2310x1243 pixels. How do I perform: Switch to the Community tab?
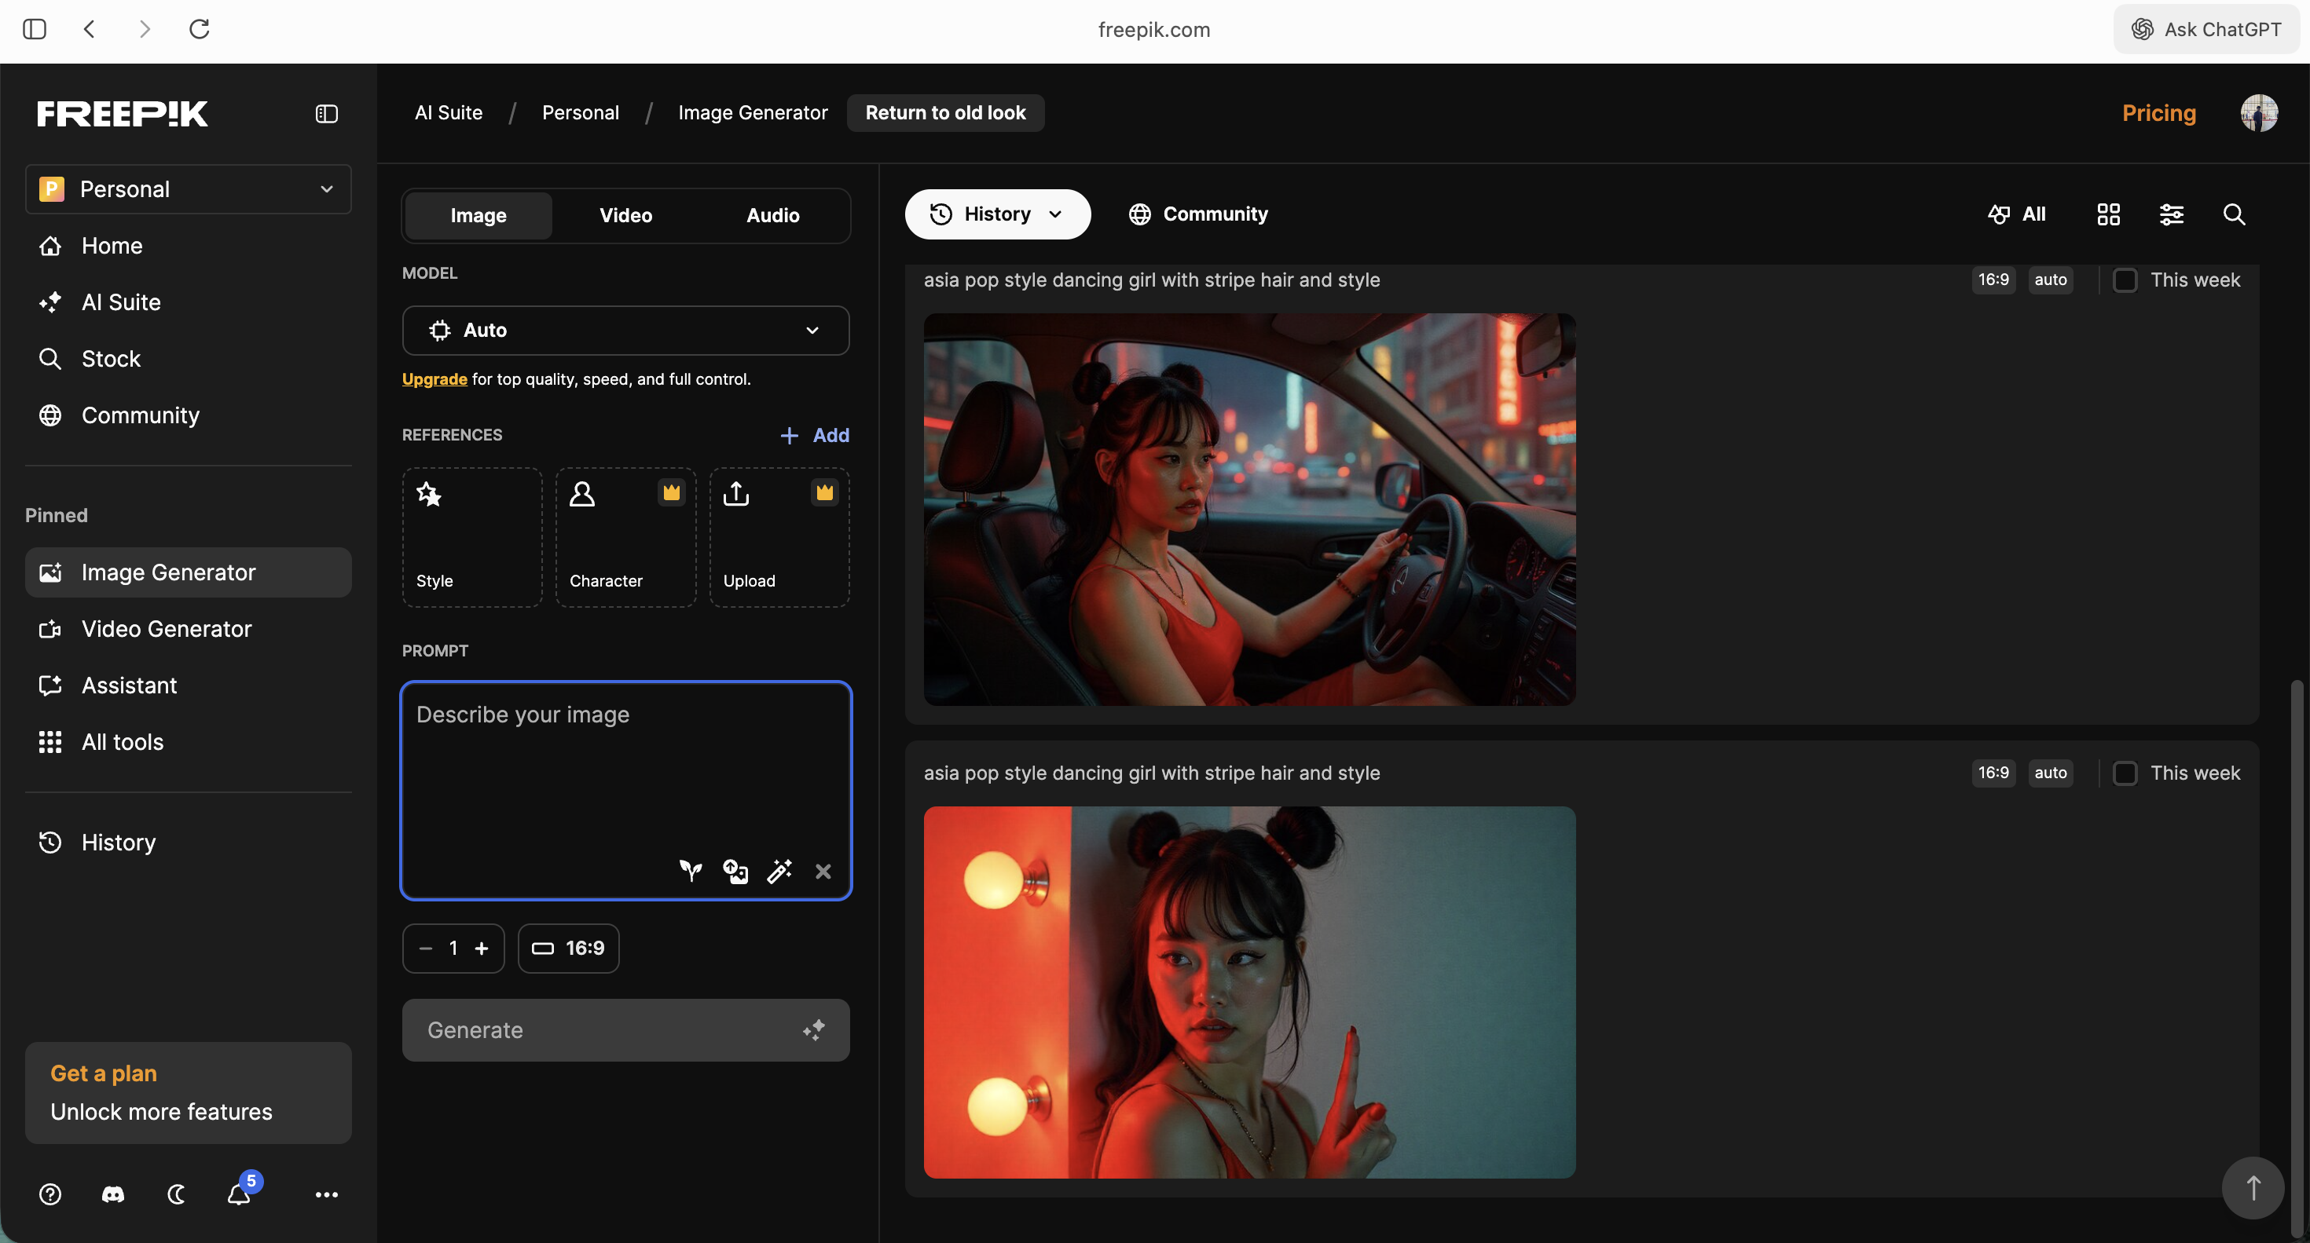[x=1198, y=214]
